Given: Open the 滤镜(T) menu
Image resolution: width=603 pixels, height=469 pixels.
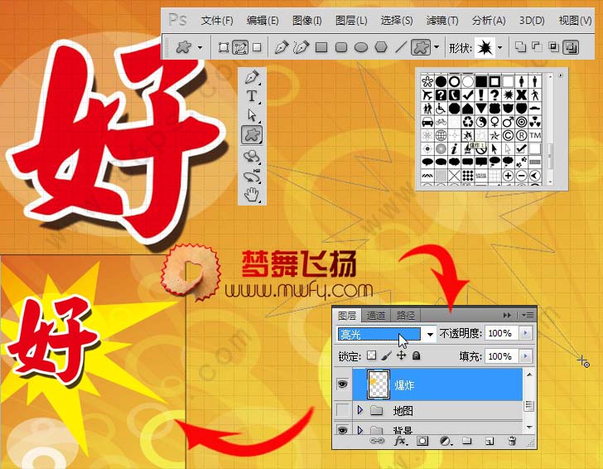Looking at the screenshot, I should pos(442,21).
